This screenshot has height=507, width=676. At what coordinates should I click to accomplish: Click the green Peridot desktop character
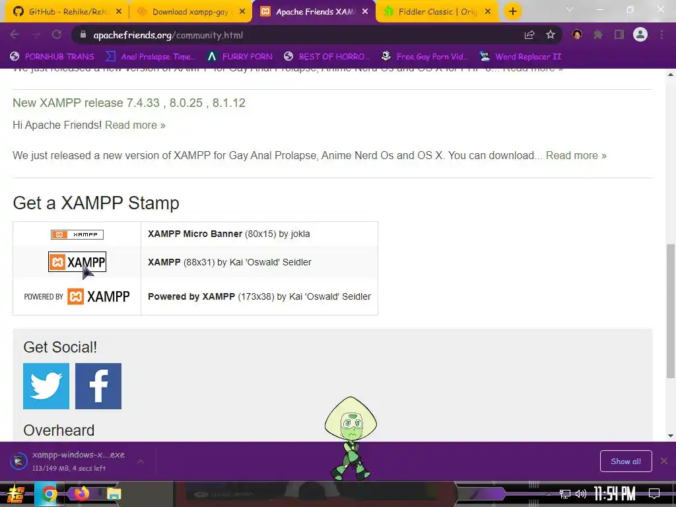click(x=351, y=438)
